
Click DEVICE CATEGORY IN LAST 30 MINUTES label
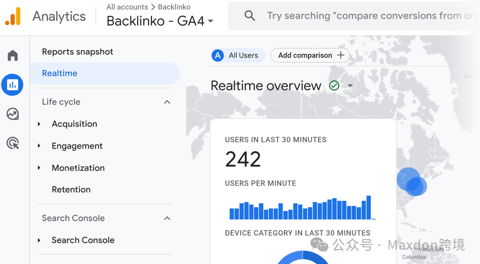pos(297,233)
